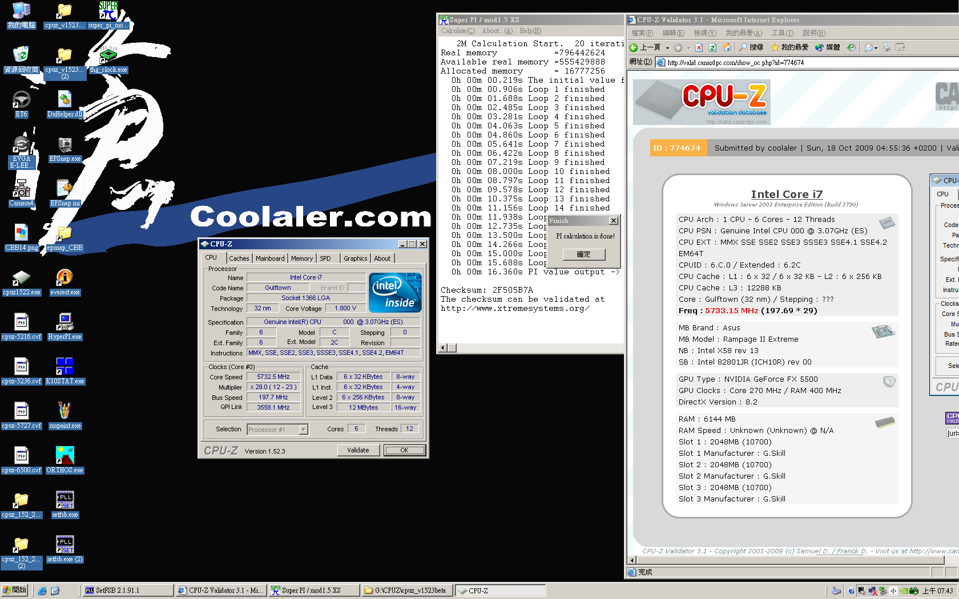Screen dimensions: 959x599
Task: Open the cpuz_v1523beta folder taskbar button
Action: [408, 590]
